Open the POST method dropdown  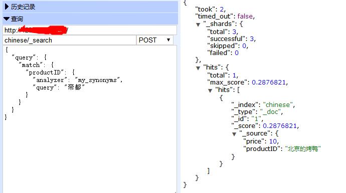154,40
